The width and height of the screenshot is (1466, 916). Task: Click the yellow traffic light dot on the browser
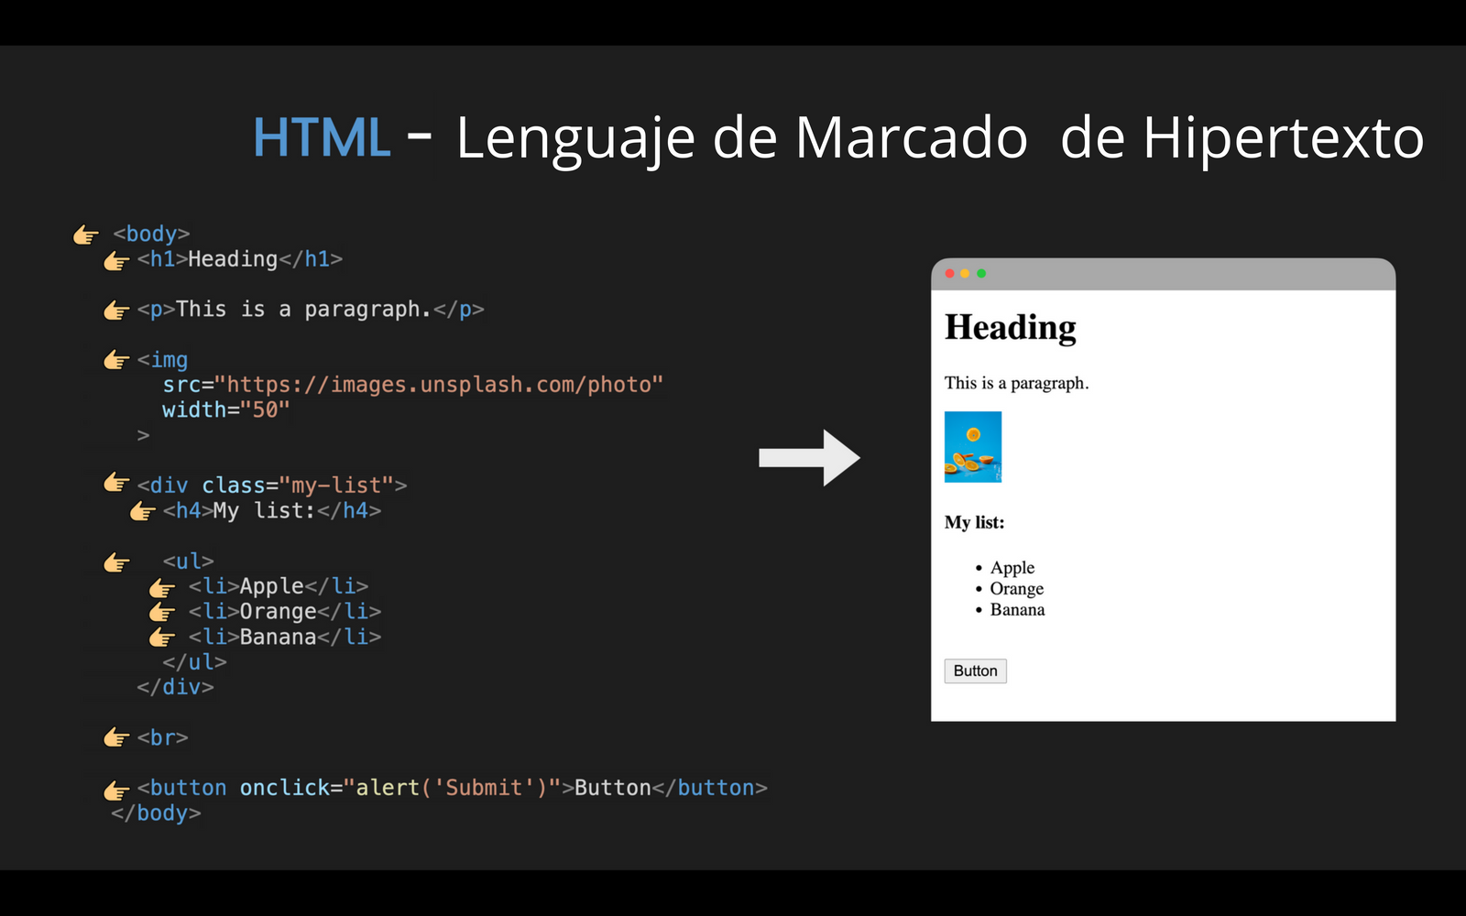[965, 273]
